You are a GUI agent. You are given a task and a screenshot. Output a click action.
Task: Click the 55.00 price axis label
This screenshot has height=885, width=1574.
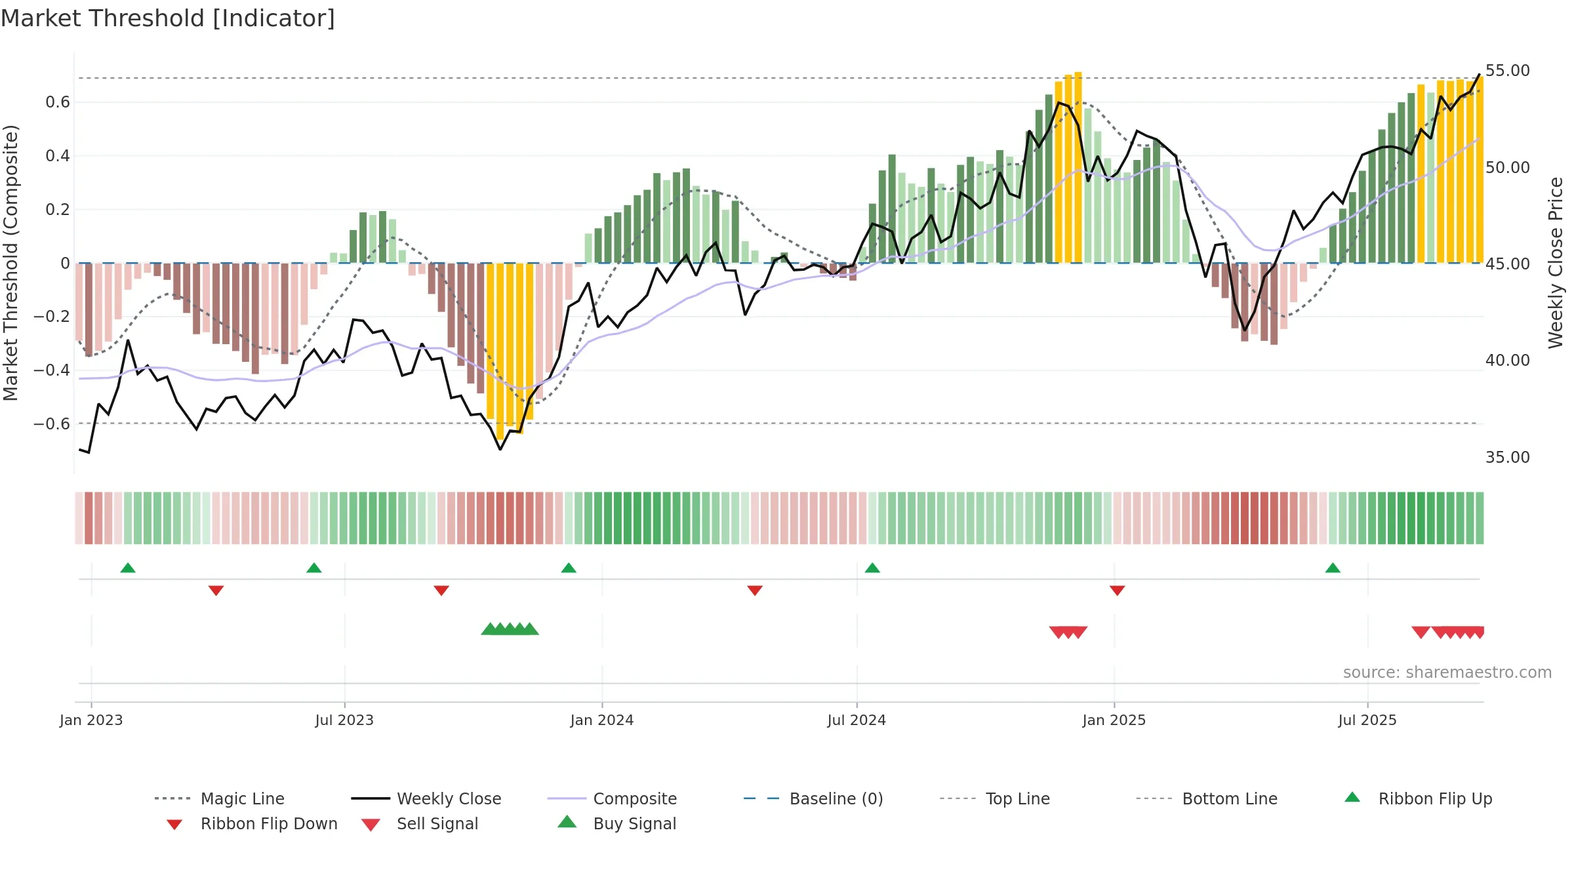click(x=1508, y=71)
